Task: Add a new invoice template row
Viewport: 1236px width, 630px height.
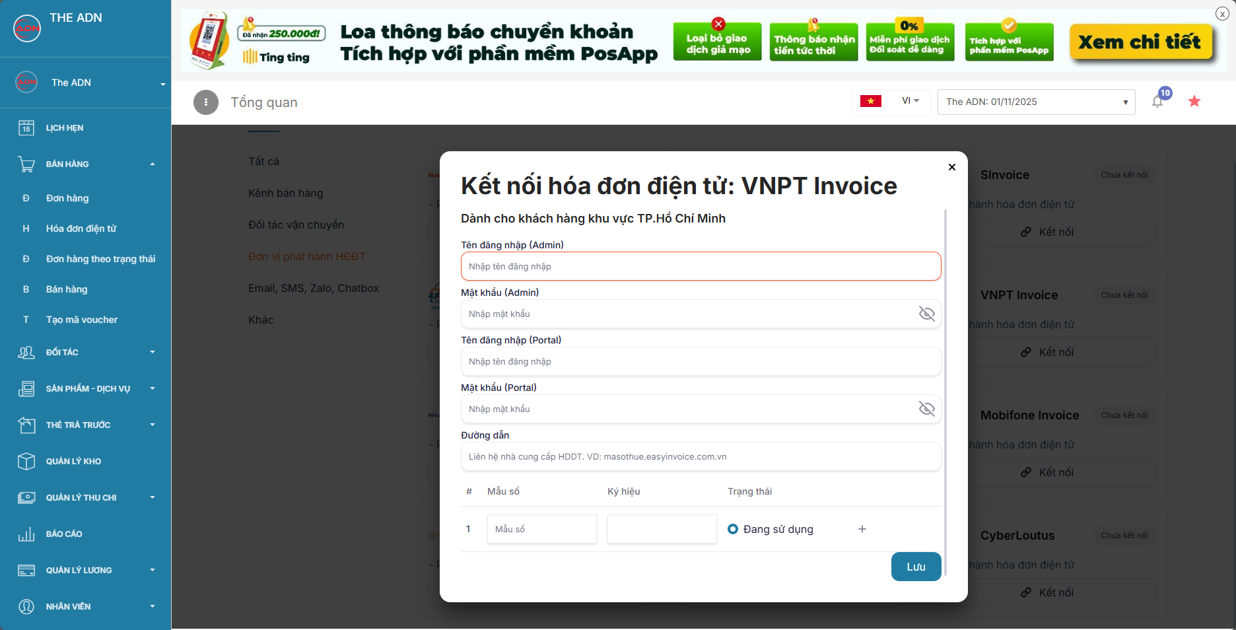Action: [x=862, y=529]
